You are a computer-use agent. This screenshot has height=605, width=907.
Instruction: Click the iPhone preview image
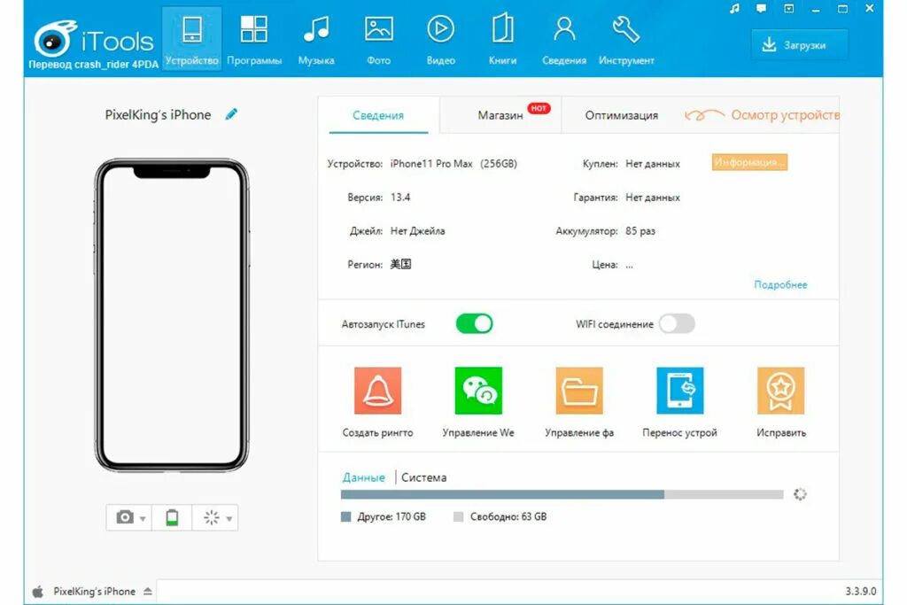tap(172, 315)
